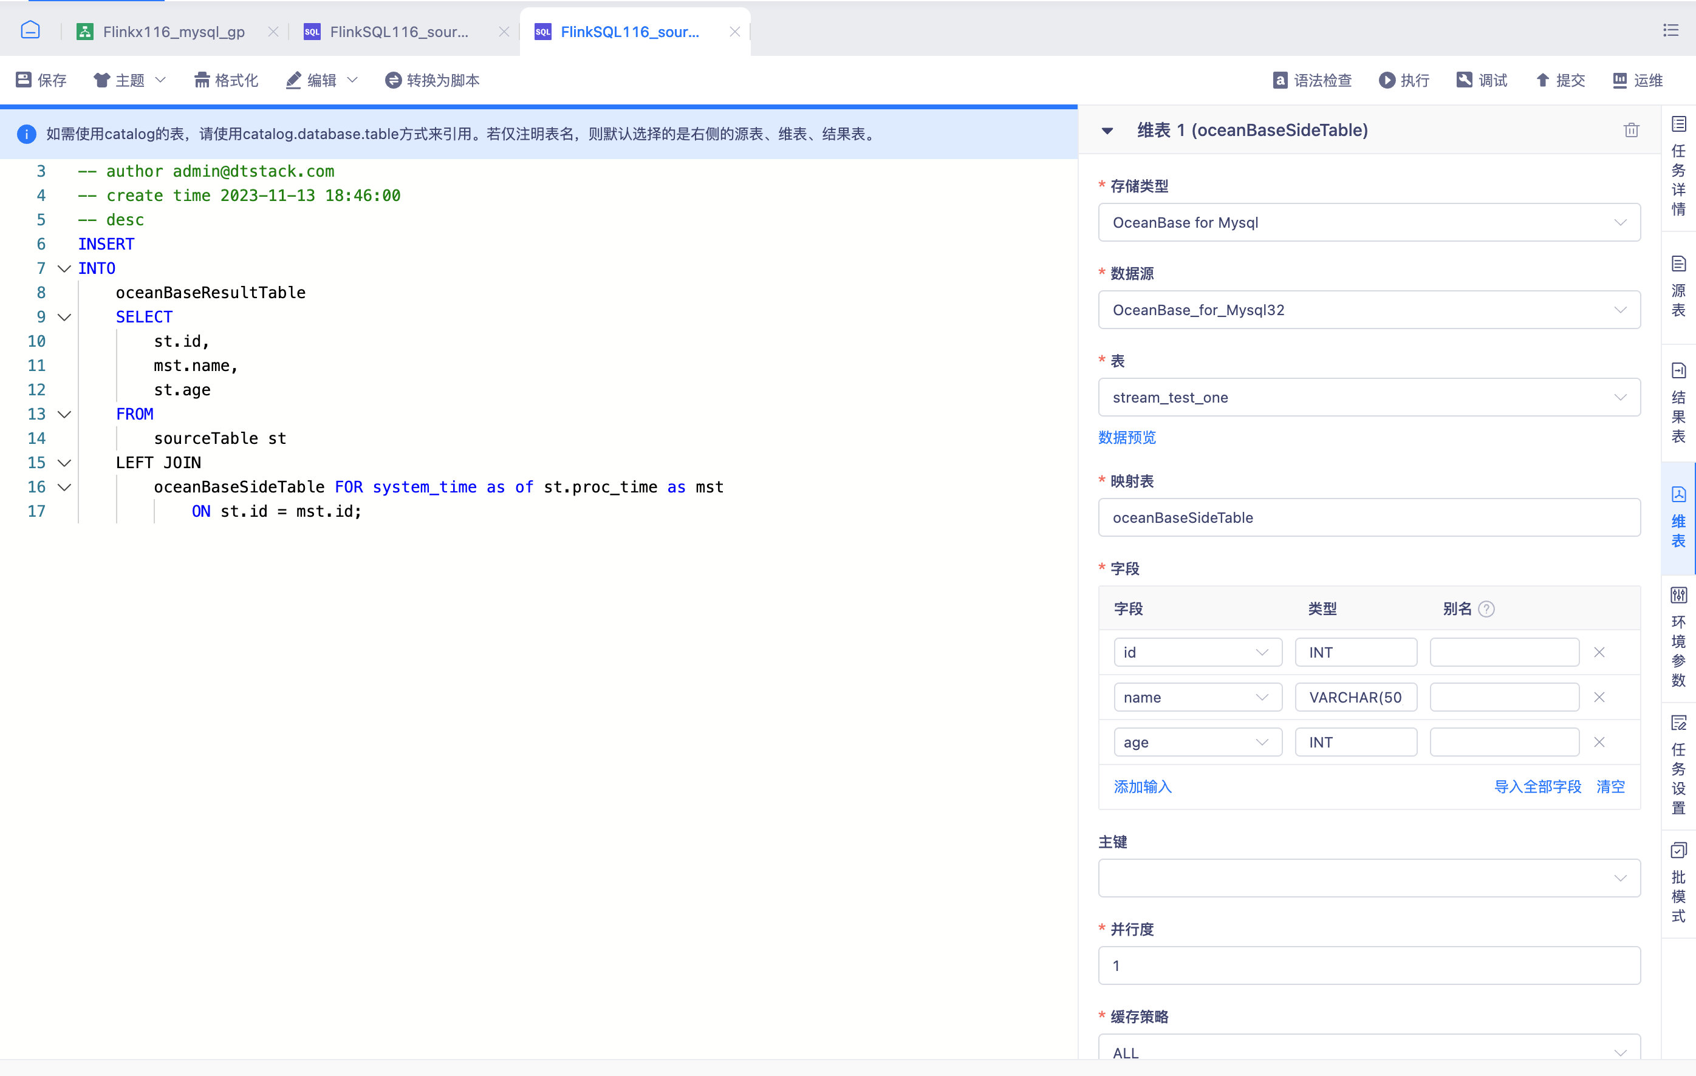
Task: Click Convert to script (转换为脚本)
Action: pos(432,80)
